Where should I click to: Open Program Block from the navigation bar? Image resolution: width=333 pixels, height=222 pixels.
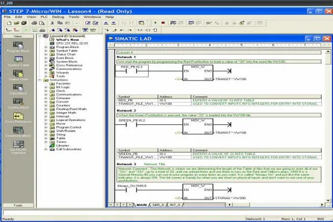tap(18, 47)
